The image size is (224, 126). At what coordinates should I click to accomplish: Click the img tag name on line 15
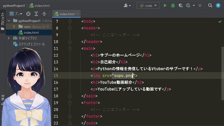tap(97, 76)
